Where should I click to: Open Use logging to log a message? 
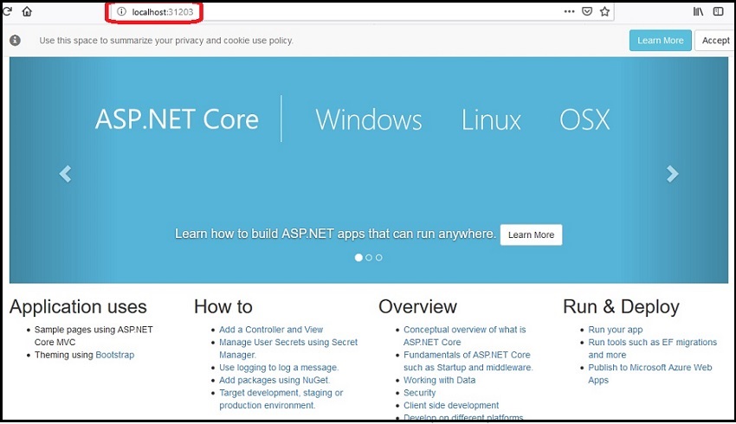point(279,368)
